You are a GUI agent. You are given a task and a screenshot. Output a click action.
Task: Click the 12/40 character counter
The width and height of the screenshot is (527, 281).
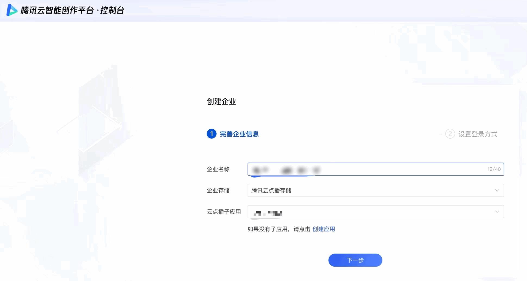(494, 169)
